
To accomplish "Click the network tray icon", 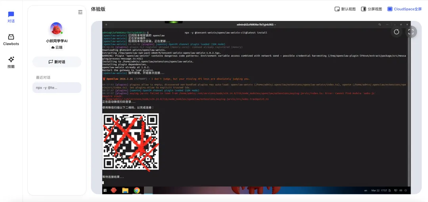I will [396, 191].
